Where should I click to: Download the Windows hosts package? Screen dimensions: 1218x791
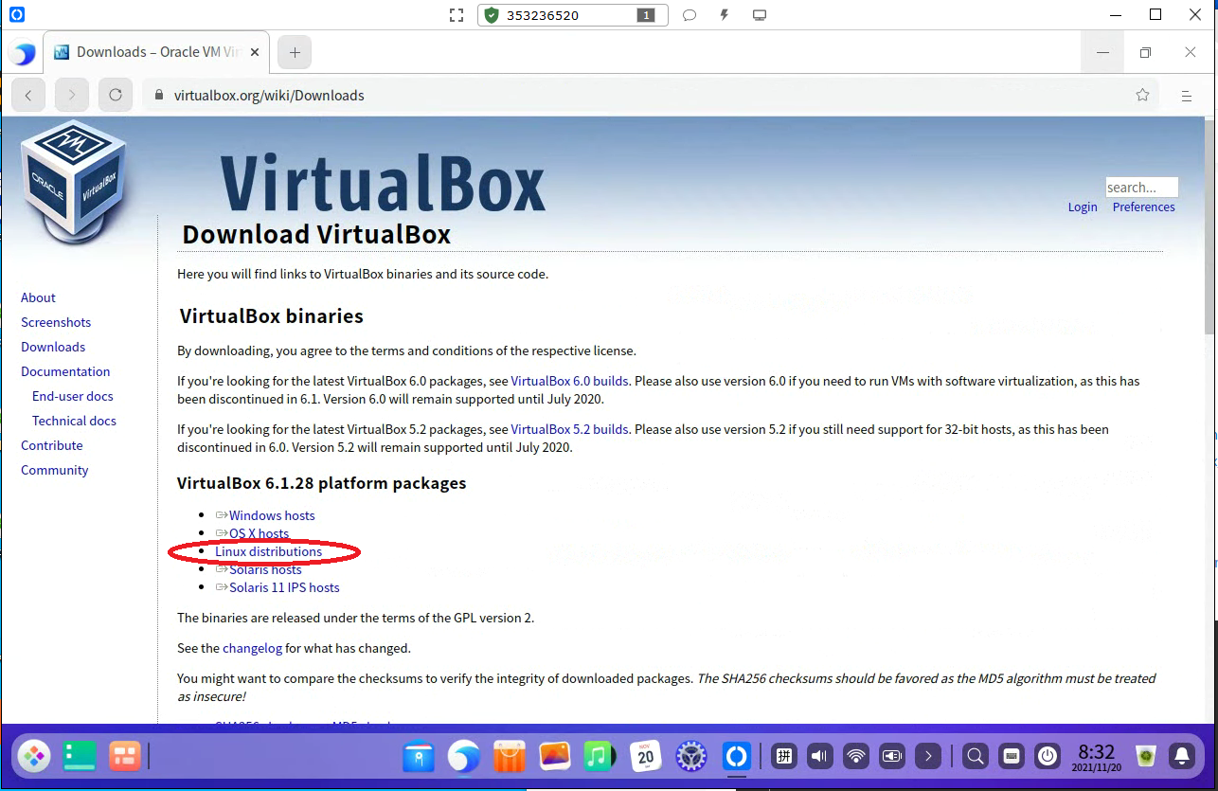[x=272, y=515]
